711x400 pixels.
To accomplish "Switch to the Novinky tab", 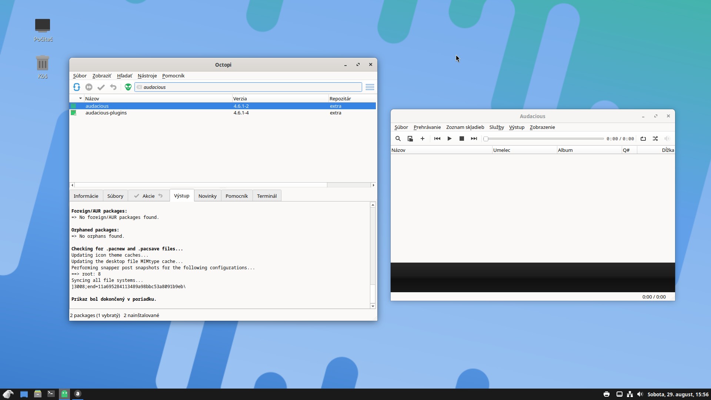I will [x=207, y=196].
